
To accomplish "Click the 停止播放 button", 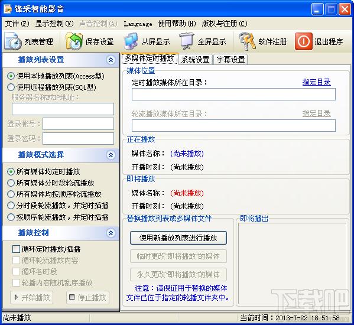I will point(88,297).
